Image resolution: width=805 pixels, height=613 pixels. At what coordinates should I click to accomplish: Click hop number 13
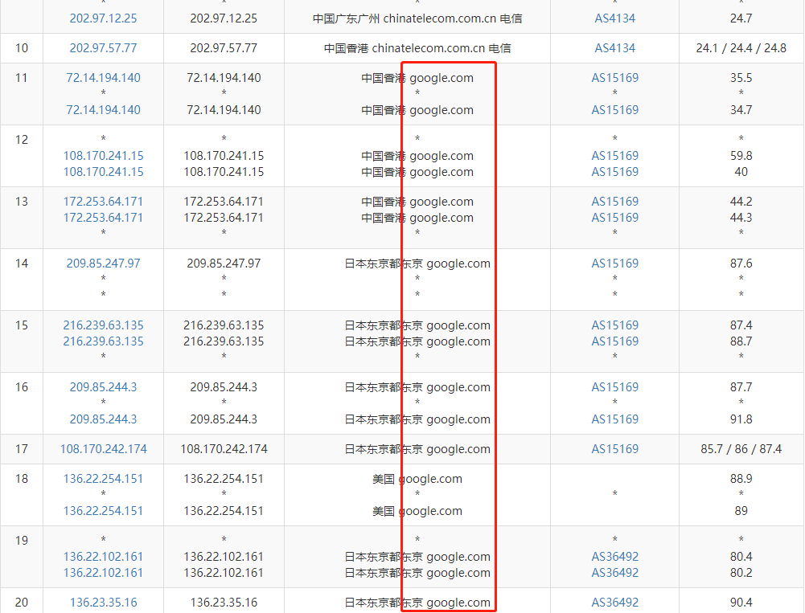point(22,202)
